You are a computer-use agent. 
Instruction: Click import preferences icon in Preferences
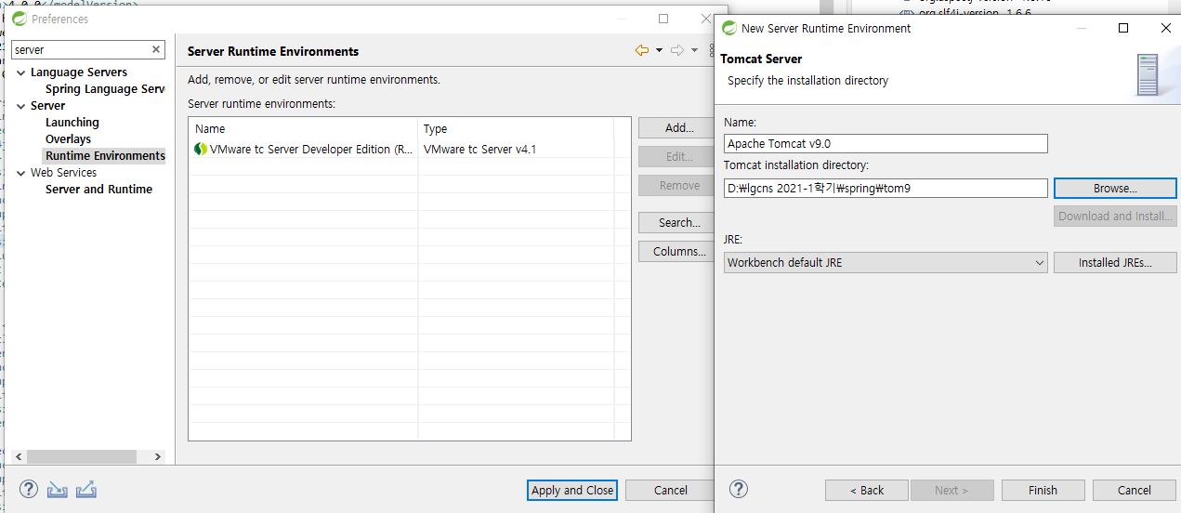58,489
